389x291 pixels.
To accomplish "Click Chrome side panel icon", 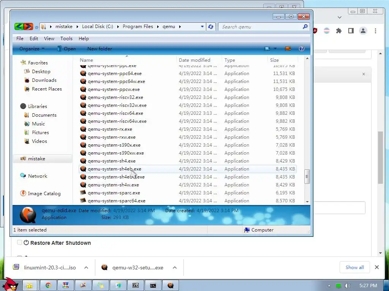I will coord(351,31).
